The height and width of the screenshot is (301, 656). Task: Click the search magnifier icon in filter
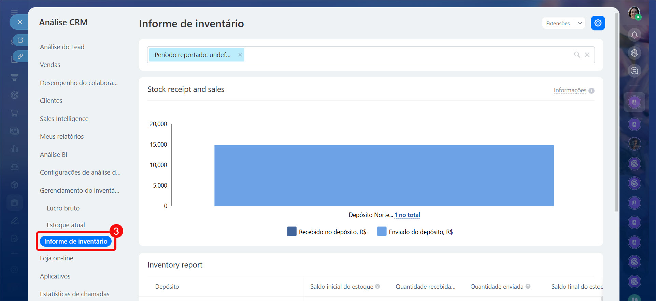pyautogui.click(x=577, y=55)
